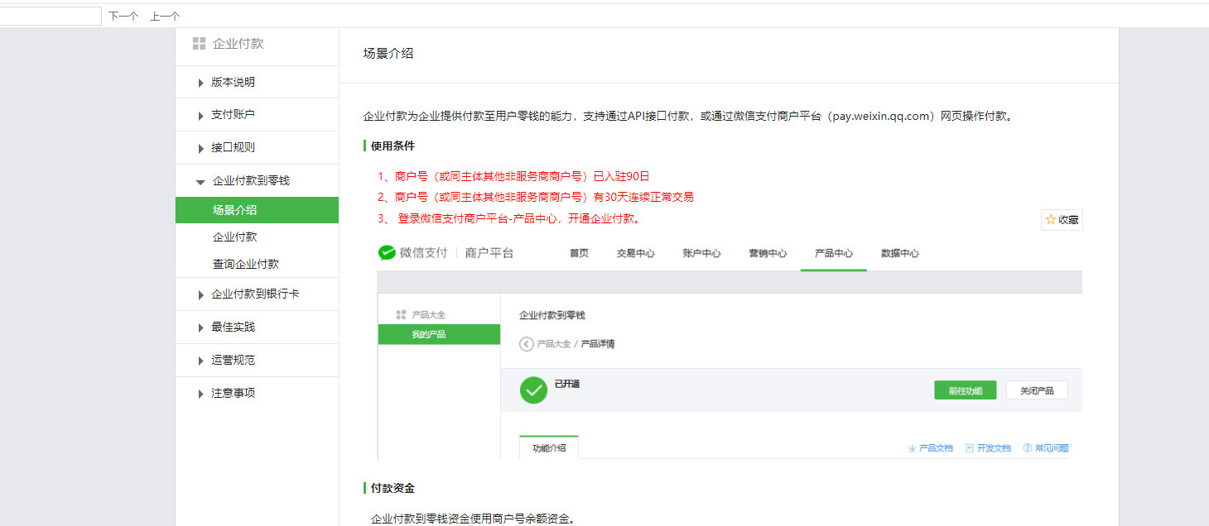Select 场景介绍 in the sidebar
The image size is (1209, 526).
pos(257,210)
